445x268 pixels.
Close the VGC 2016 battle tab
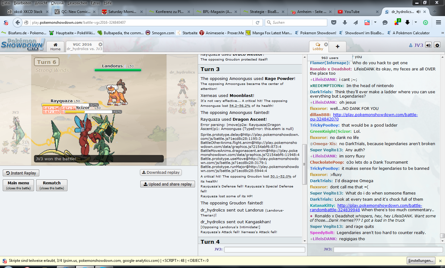tap(100, 44)
